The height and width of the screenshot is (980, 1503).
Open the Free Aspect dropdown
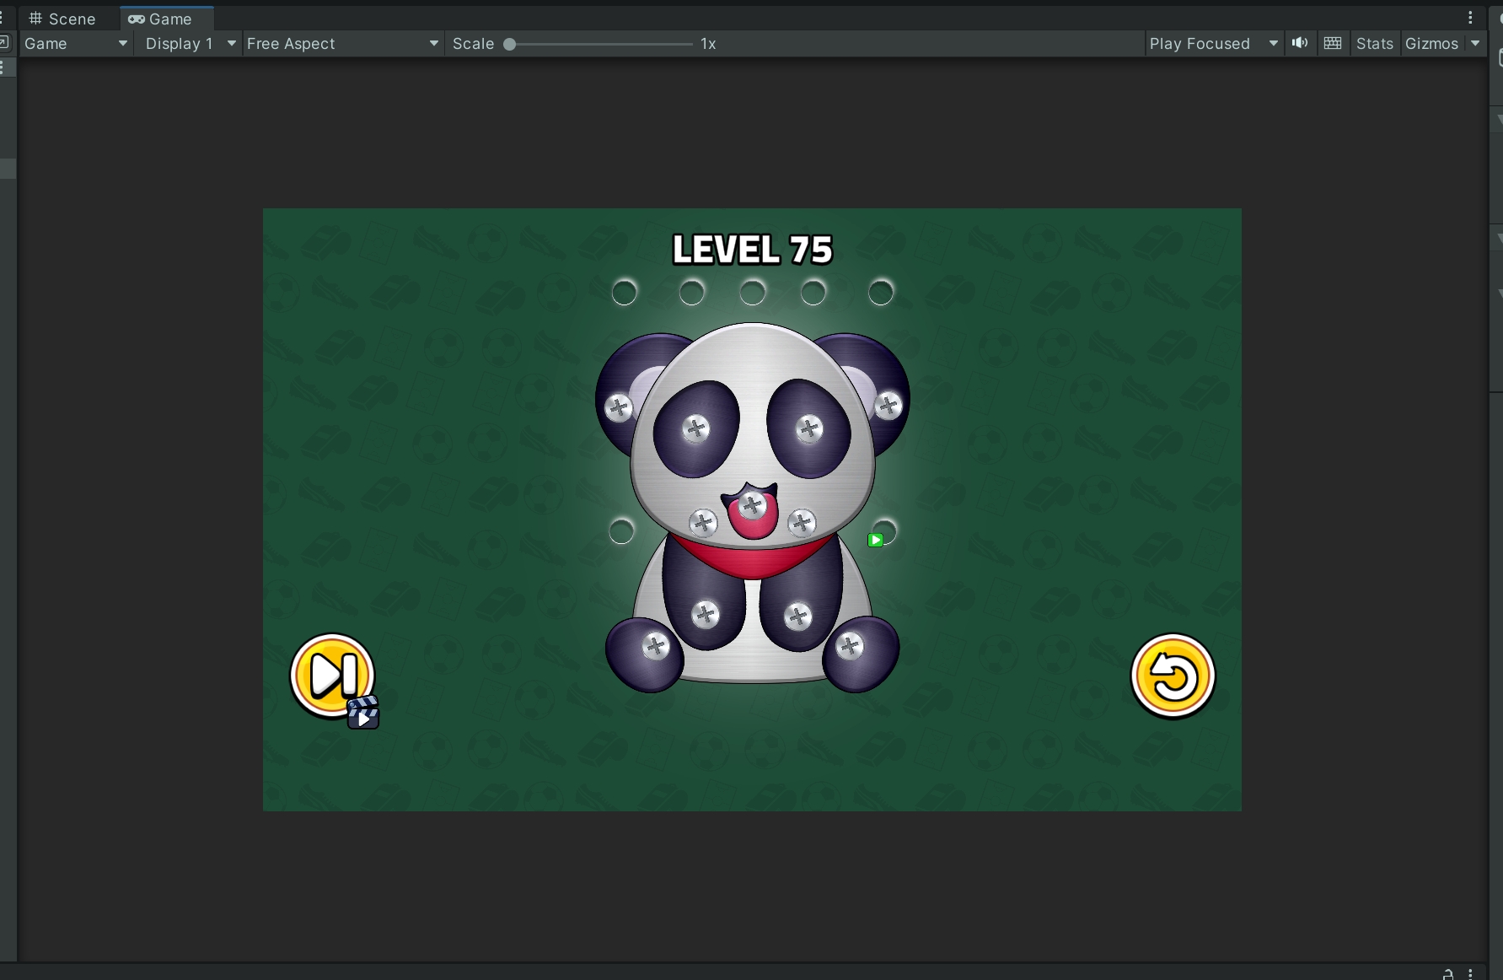point(342,44)
